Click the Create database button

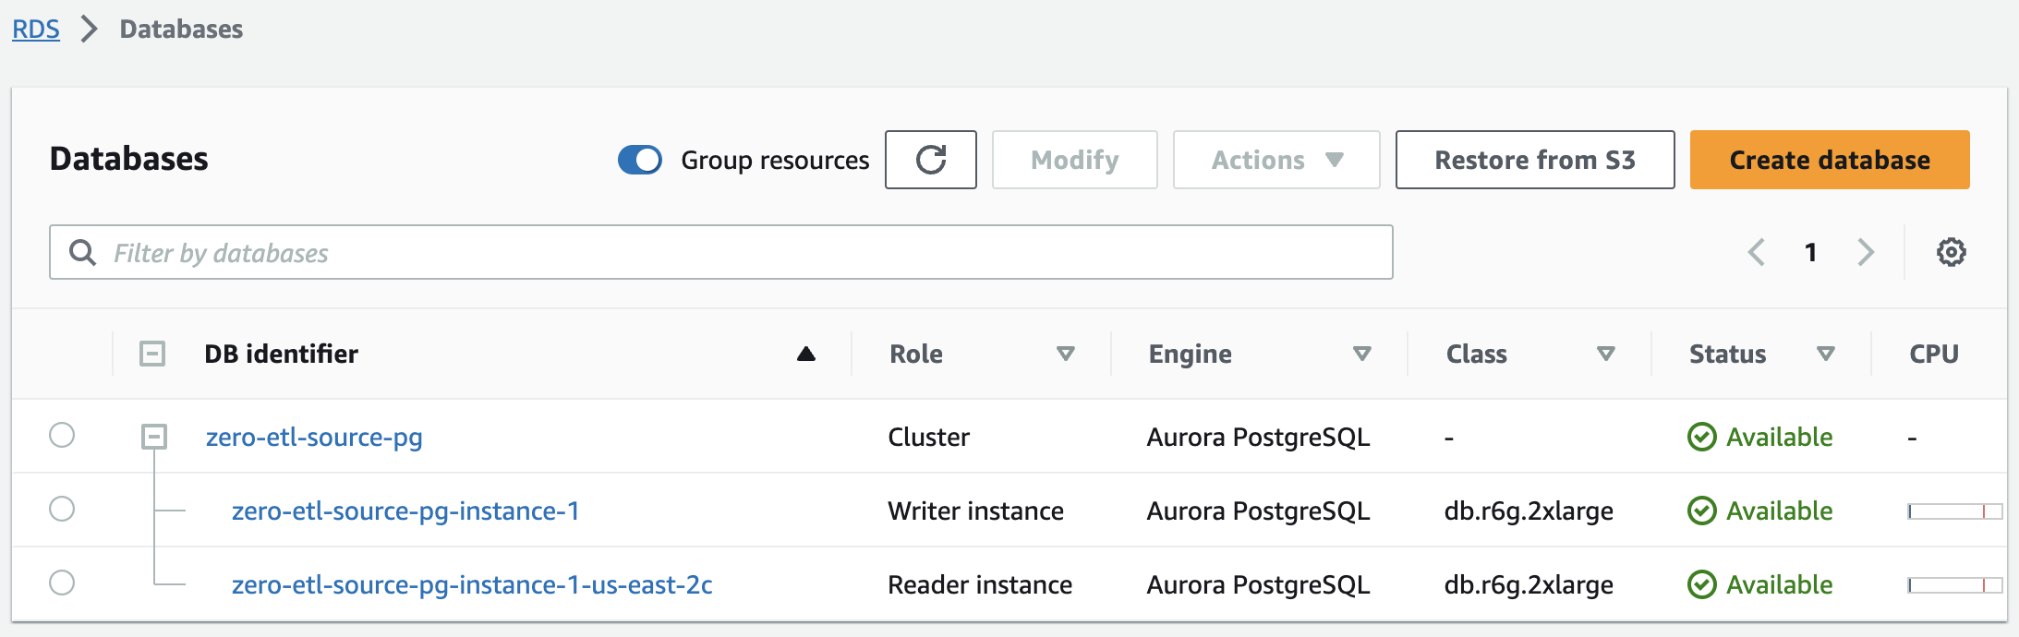(x=1829, y=160)
